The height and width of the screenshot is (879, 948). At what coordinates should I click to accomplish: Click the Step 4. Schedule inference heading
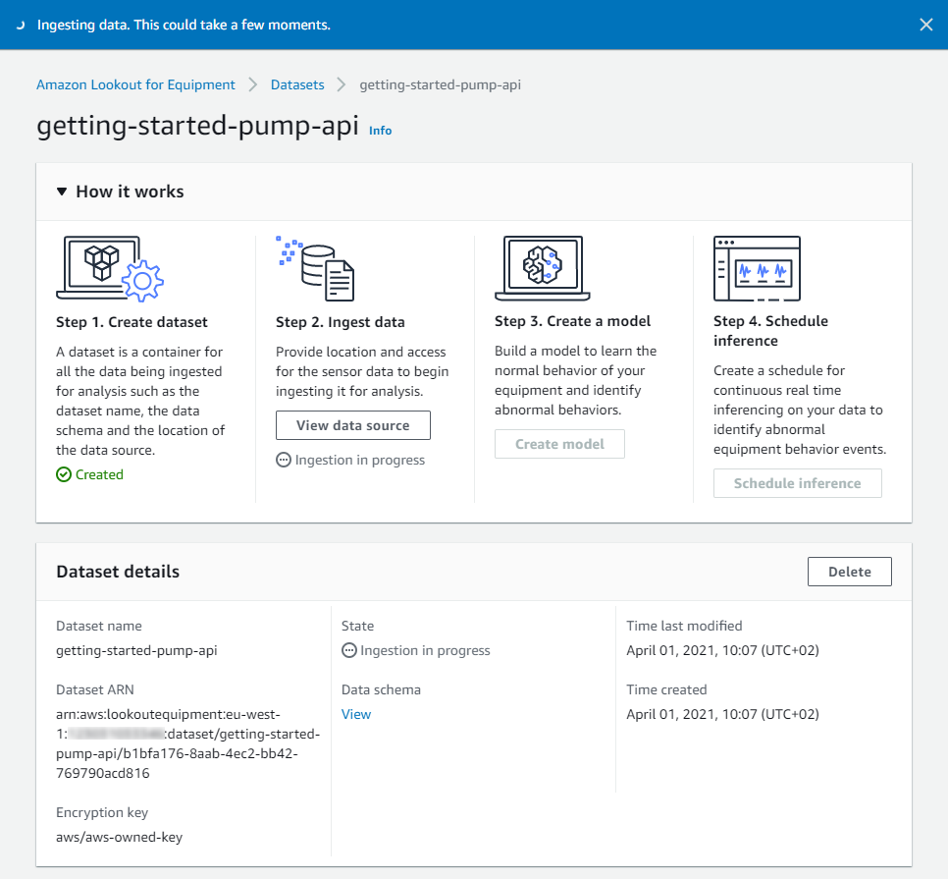pos(770,331)
